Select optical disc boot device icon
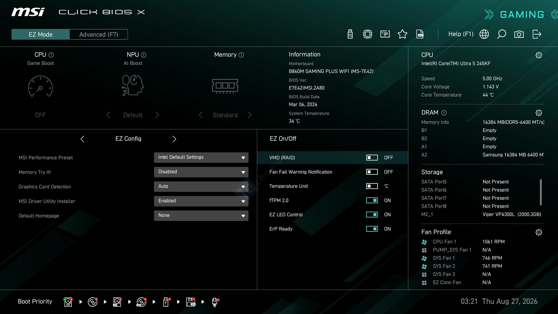558x314 pixels. pyautogui.click(x=93, y=302)
